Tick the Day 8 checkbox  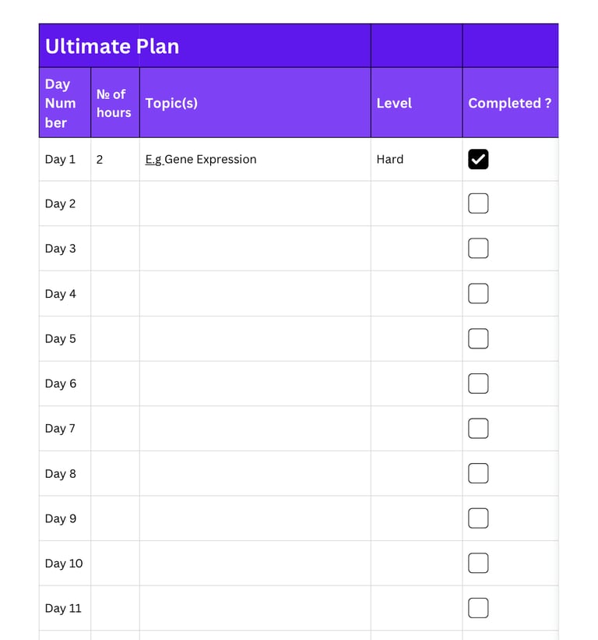click(x=477, y=473)
